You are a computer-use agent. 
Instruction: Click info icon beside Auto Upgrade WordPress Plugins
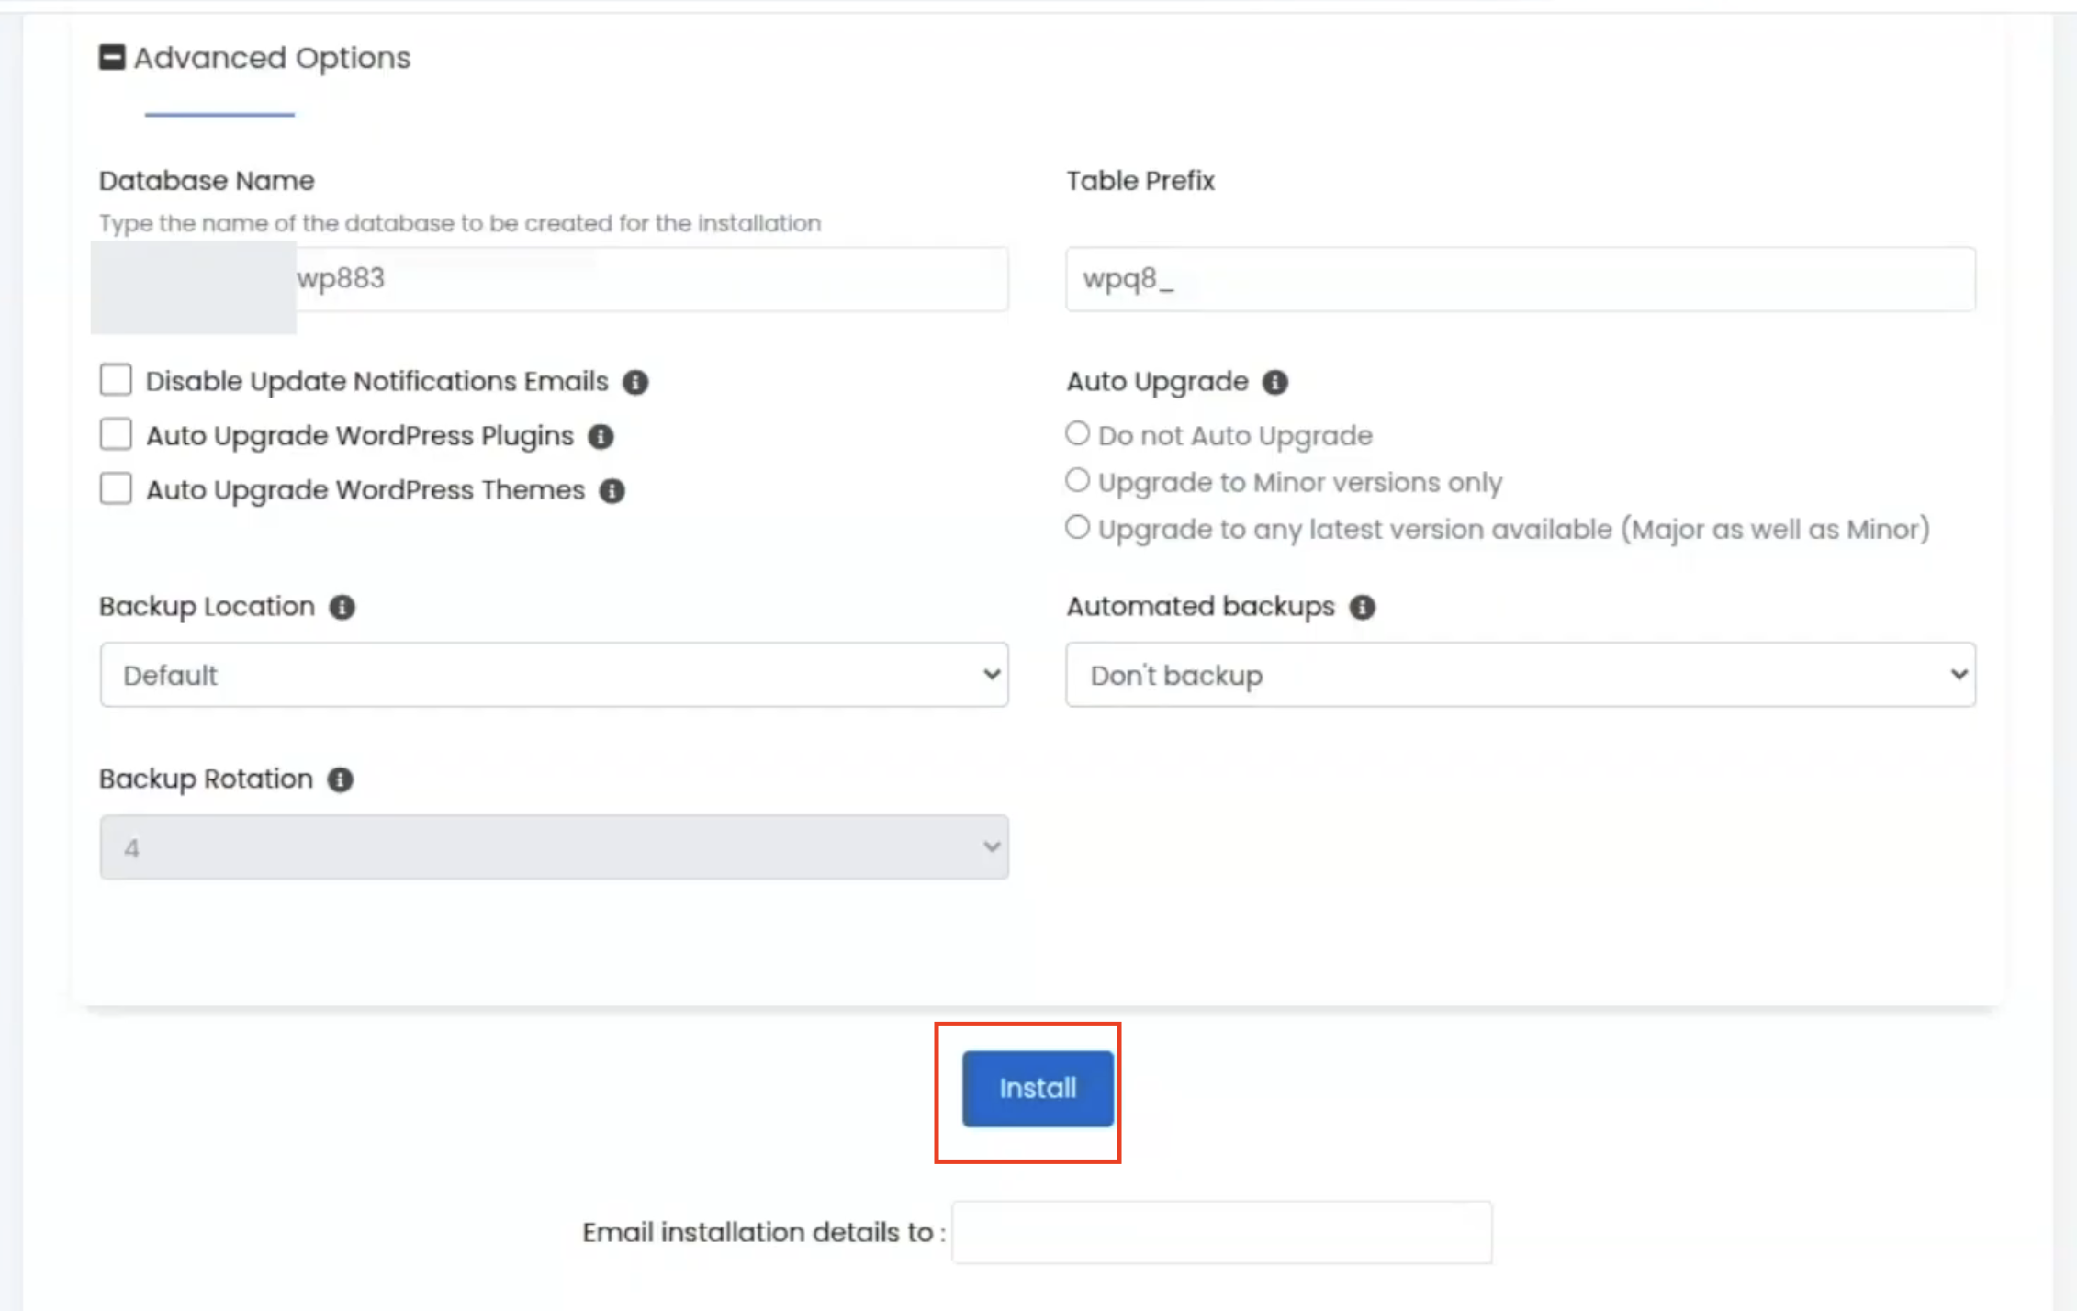(x=601, y=436)
